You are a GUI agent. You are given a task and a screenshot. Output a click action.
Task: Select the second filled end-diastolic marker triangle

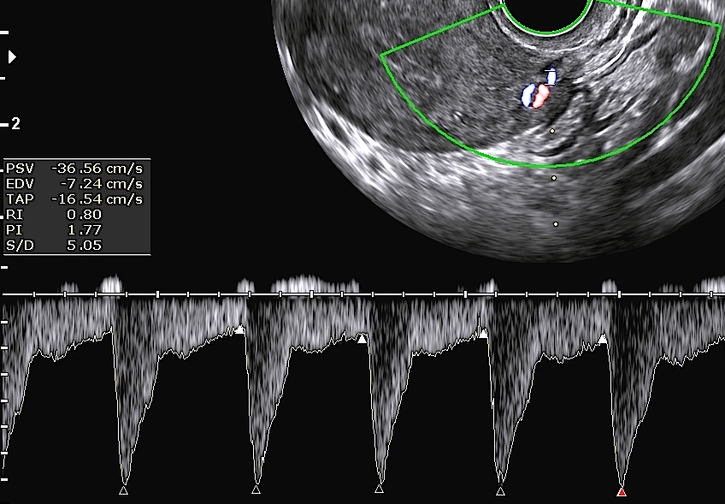coord(362,339)
